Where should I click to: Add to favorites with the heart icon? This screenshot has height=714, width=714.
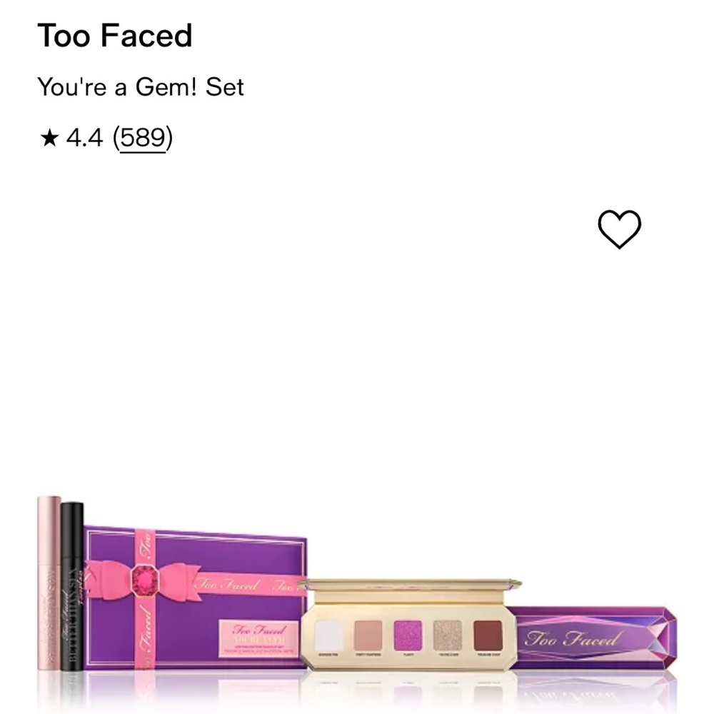click(x=619, y=229)
